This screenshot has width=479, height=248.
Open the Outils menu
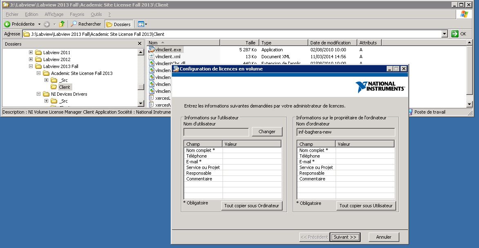tap(96, 14)
